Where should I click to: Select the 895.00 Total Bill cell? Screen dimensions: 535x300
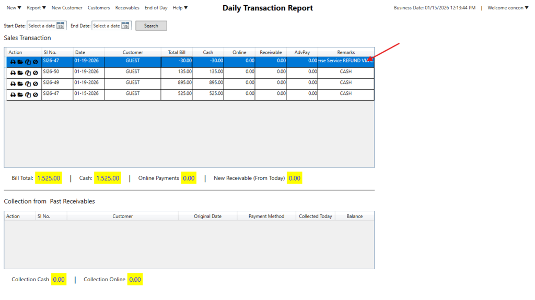177,83
